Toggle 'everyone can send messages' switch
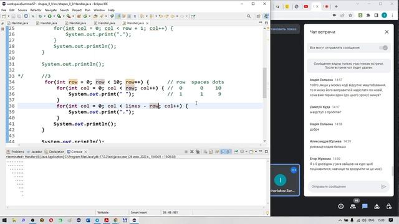The image size is (399, 224). point(383,48)
